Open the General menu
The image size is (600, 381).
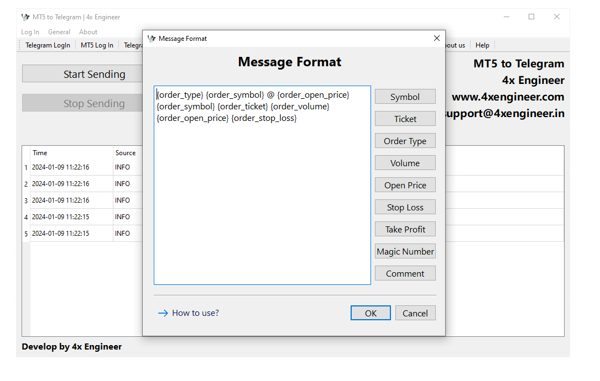coord(59,32)
